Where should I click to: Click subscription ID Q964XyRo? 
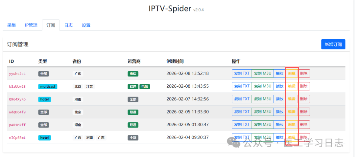click(x=17, y=99)
